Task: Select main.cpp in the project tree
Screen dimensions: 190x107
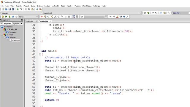Action: (16, 40)
